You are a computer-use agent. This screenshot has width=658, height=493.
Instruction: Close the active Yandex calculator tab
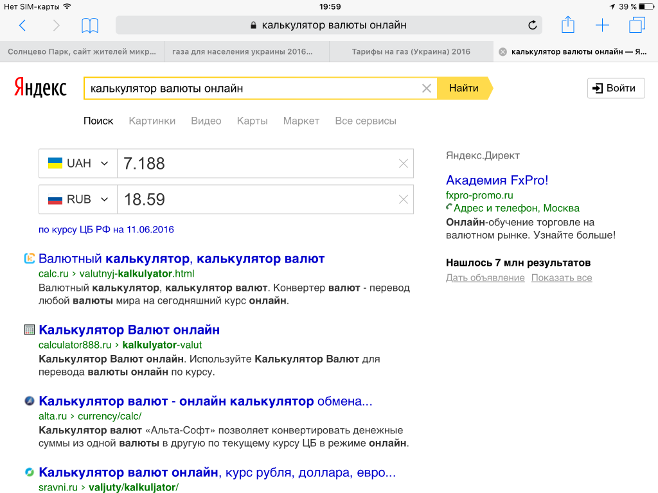coord(502,52)
